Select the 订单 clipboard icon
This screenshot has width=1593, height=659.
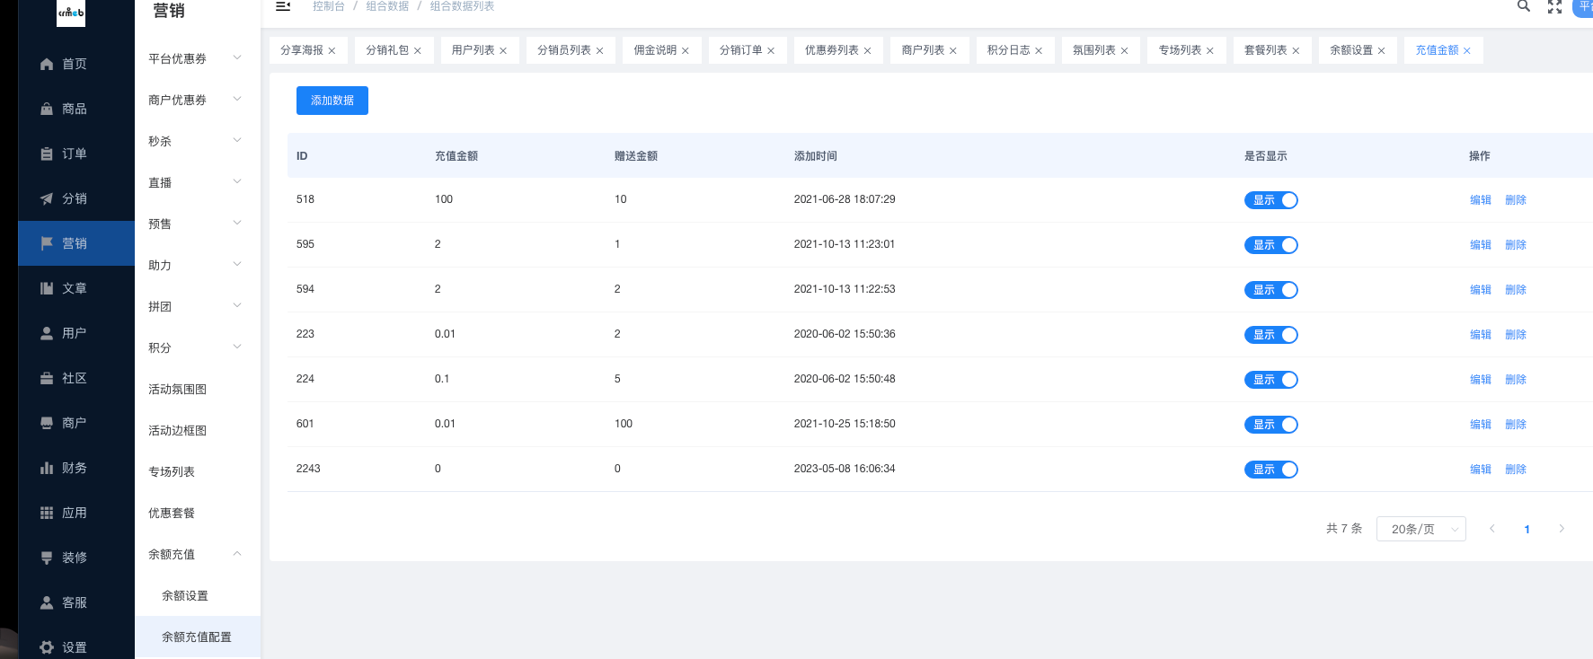pos(47,154)
